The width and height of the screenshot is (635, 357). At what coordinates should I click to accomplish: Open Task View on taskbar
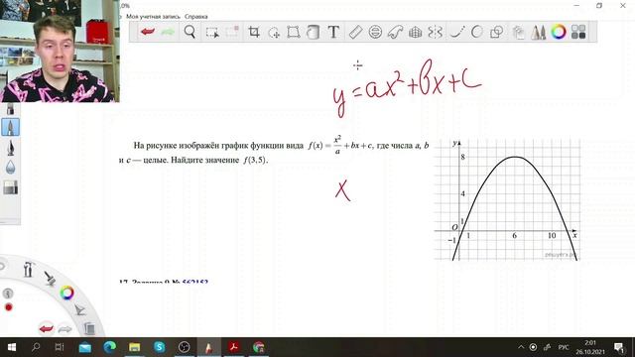(60, 347)
